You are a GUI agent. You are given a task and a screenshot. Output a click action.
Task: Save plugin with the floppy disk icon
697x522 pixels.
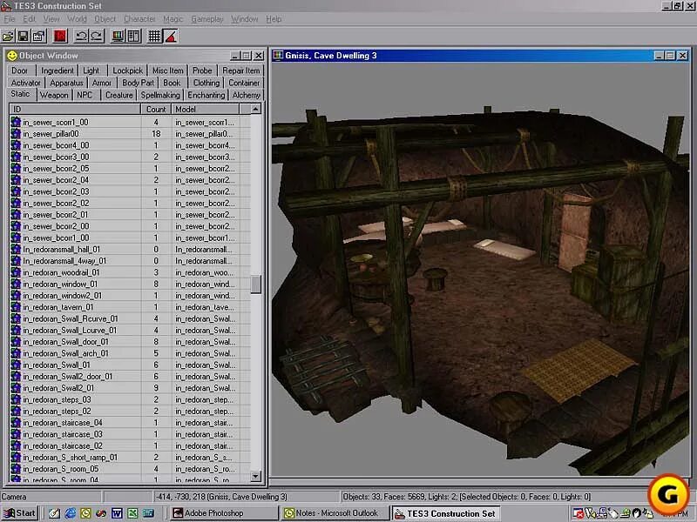[24, 36]
